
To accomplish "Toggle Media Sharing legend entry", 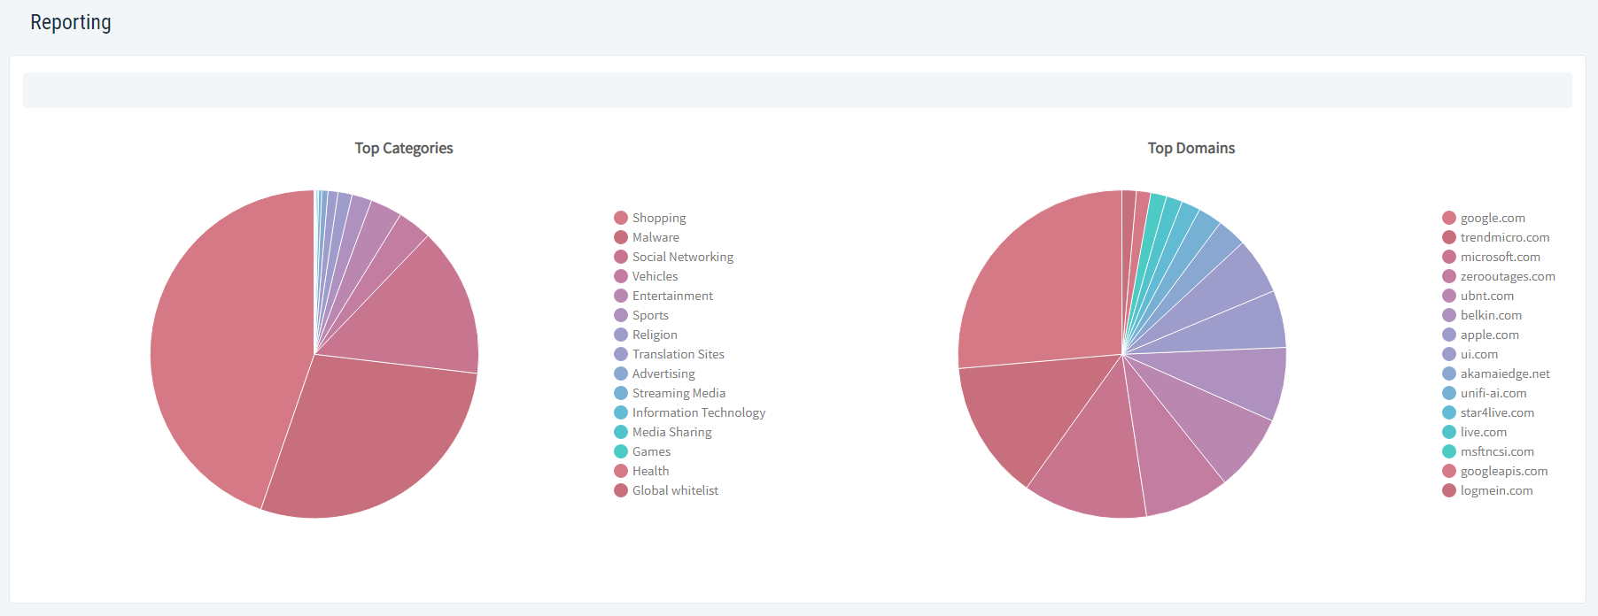I will (663, 432).
